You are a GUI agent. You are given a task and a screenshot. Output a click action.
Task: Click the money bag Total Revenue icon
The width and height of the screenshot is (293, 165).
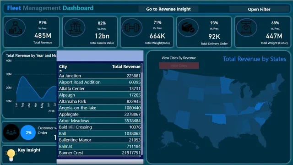tap(15, 27)
